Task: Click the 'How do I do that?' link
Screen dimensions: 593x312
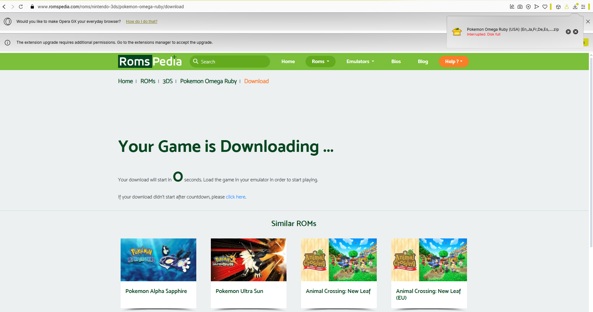Action: click(x=142, y=22)
